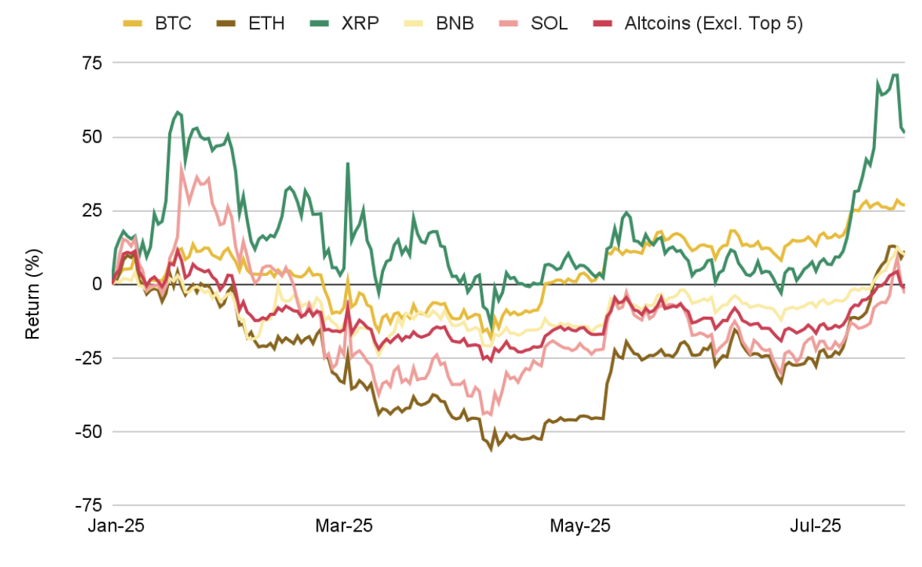The image size is (922, 567).
Task: Toggle the ETH series label
Action: [266, 23]
